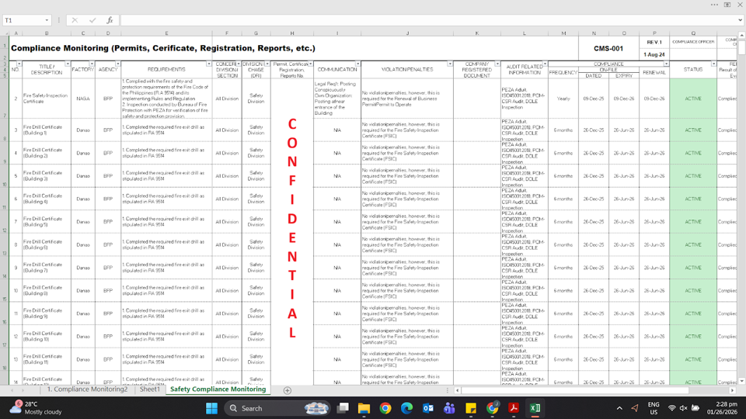The width and height of the screenshot is (746, 419).
Task: Open Adobe Acrobat from the taskbar
Action: pyautogui.click(x=514, y=408)
